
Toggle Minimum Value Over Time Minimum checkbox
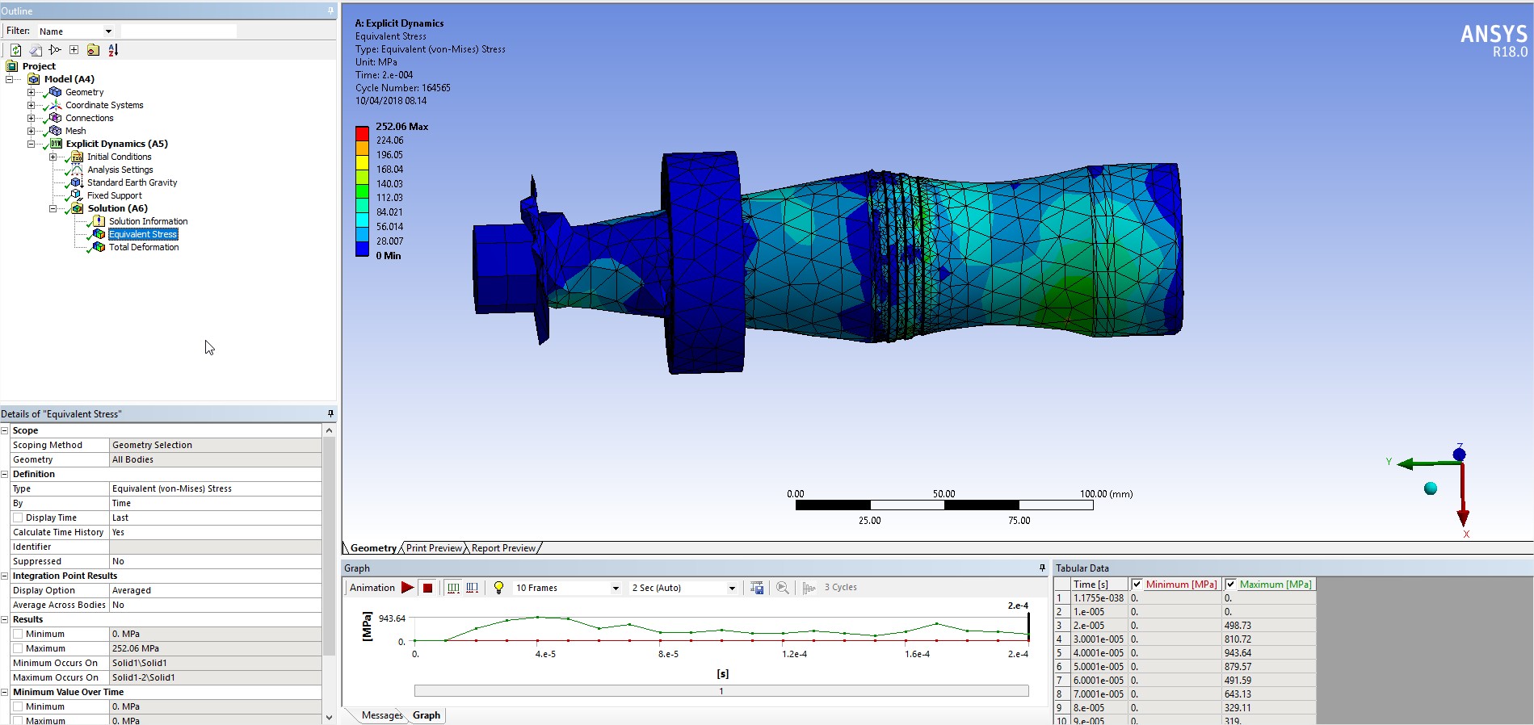click(18, 706)
